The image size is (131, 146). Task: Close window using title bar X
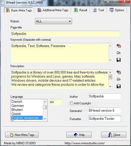(124, 2)
